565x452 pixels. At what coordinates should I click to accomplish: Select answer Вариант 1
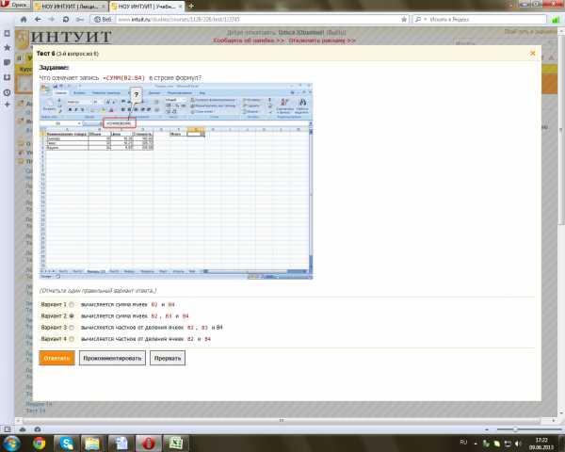coord(72,305)
